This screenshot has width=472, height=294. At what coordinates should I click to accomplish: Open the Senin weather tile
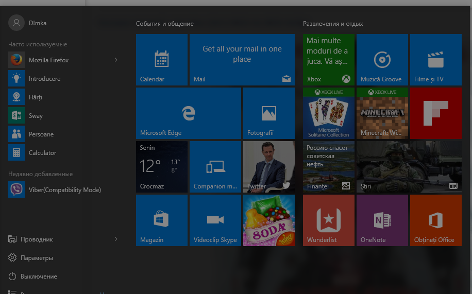pos(162,167)
